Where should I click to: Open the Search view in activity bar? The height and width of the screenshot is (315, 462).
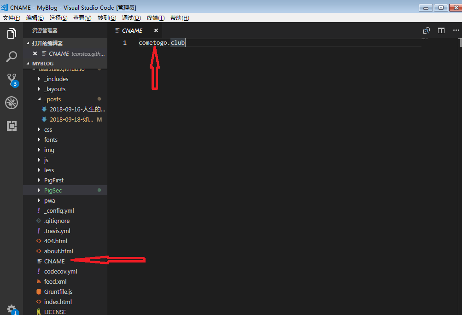coord(12,57)
